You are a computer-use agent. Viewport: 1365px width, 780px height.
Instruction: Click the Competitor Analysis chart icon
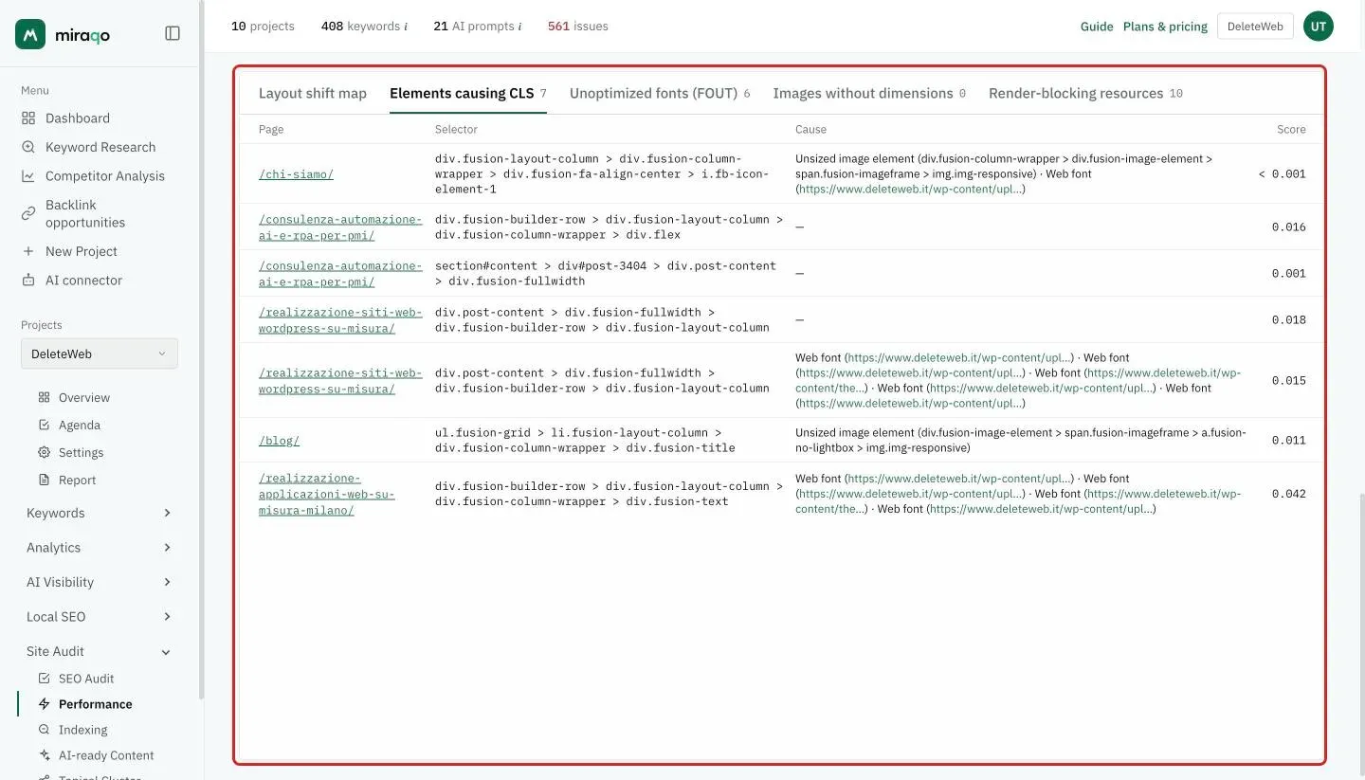point(28,176)
